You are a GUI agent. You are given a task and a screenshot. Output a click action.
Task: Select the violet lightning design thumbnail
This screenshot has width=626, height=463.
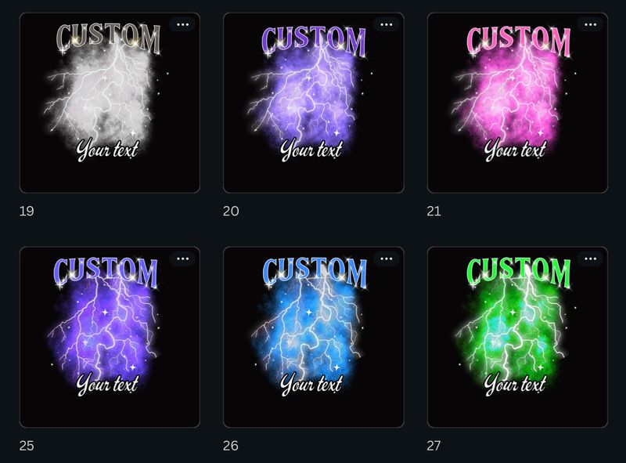110,338
